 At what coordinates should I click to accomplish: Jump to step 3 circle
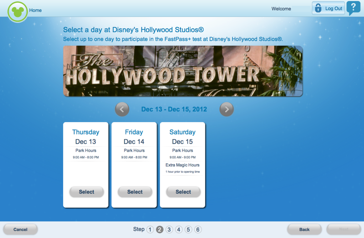169,229
